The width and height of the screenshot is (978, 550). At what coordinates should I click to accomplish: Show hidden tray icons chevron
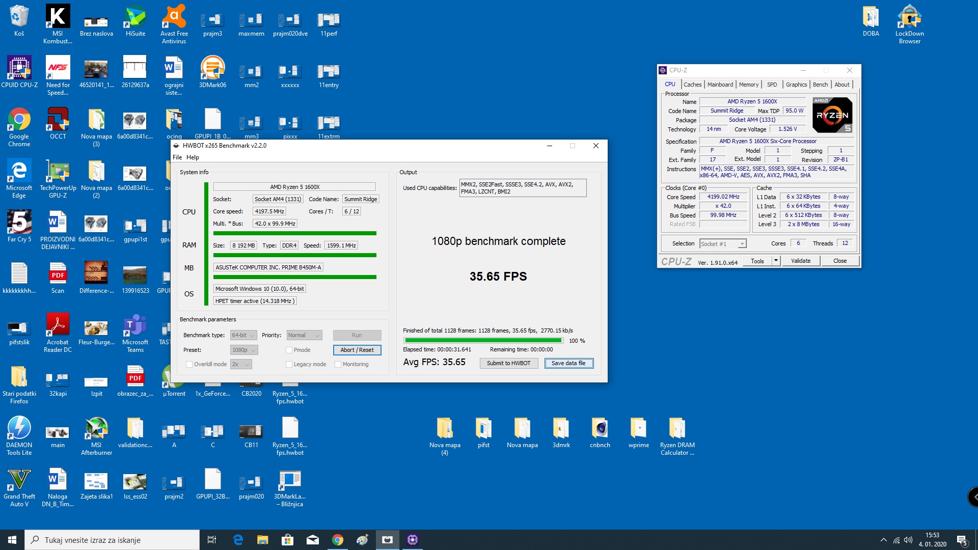point(883,540)
